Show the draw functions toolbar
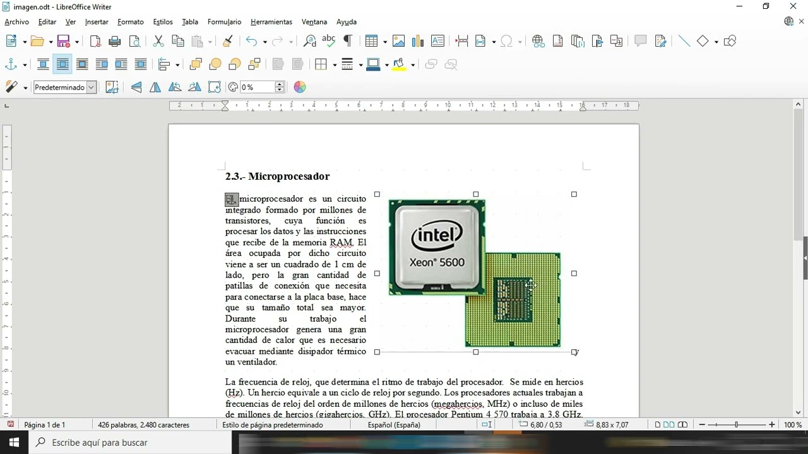This screenshot has height=454, width=808. [x=730, y=41]
